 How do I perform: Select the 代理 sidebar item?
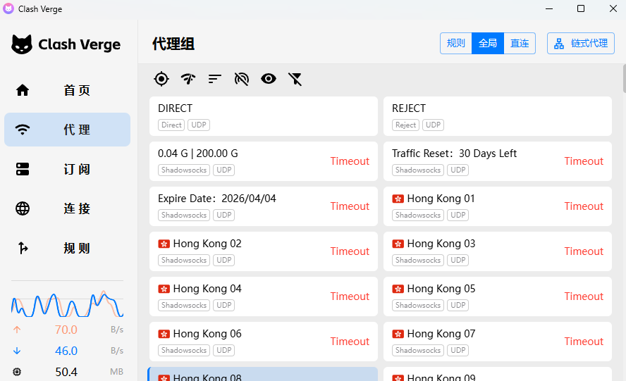[67, 130]
